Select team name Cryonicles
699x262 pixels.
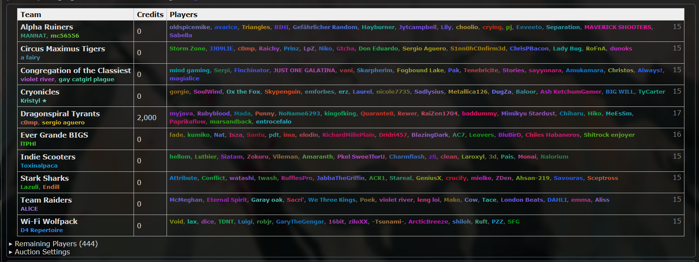[40, 92]
